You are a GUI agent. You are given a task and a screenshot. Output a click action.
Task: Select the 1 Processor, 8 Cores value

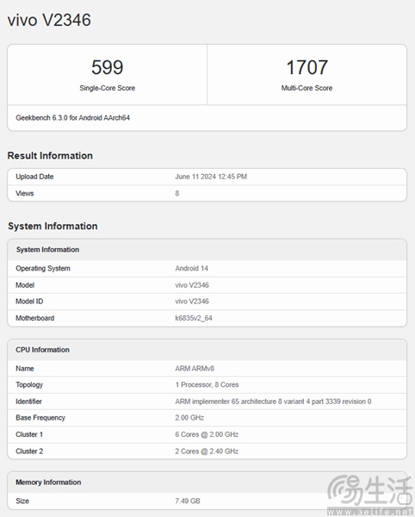[207, 385]
